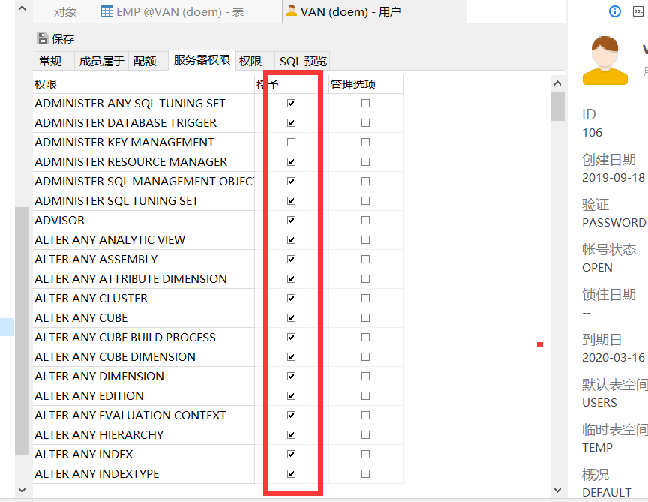Uncheck grant for ADMINISTER RESOURCE MANAGER
648x502 pixels.
(291, 161)
